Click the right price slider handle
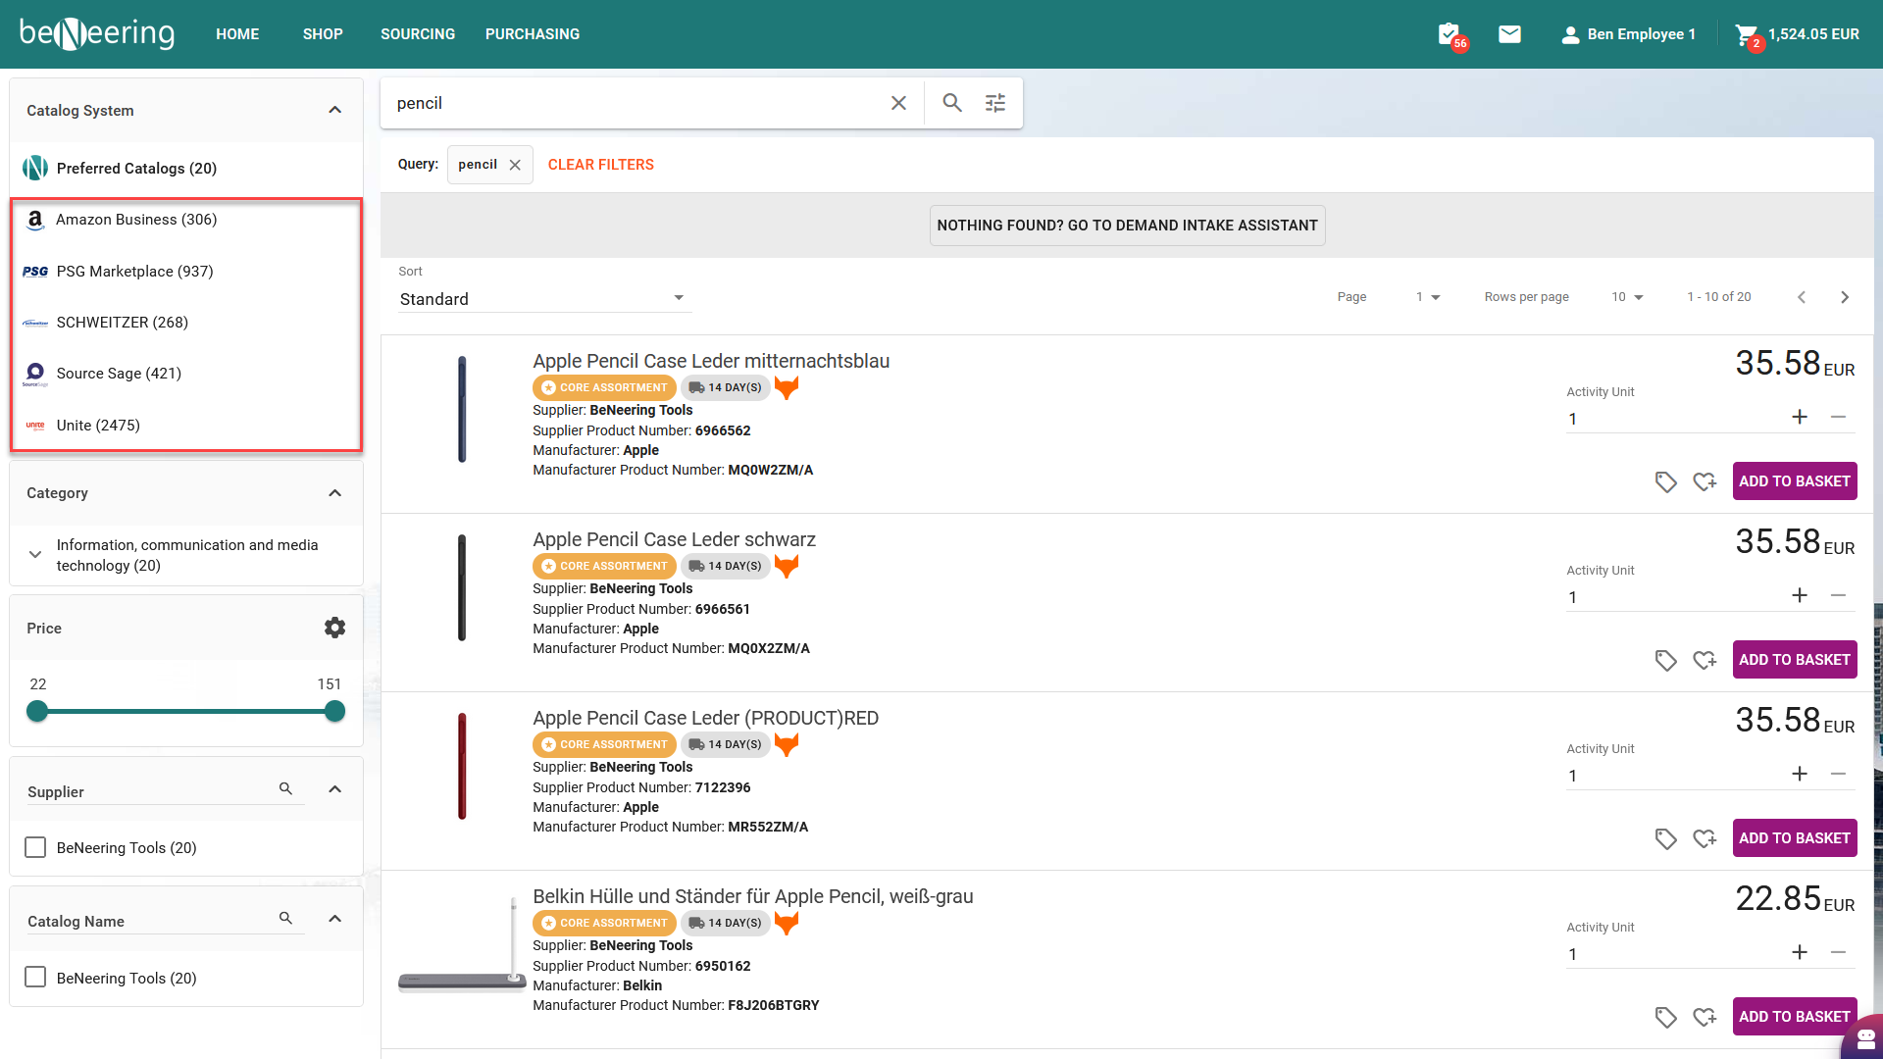This screenshot has width=1883, height=1059. (334, 712)
